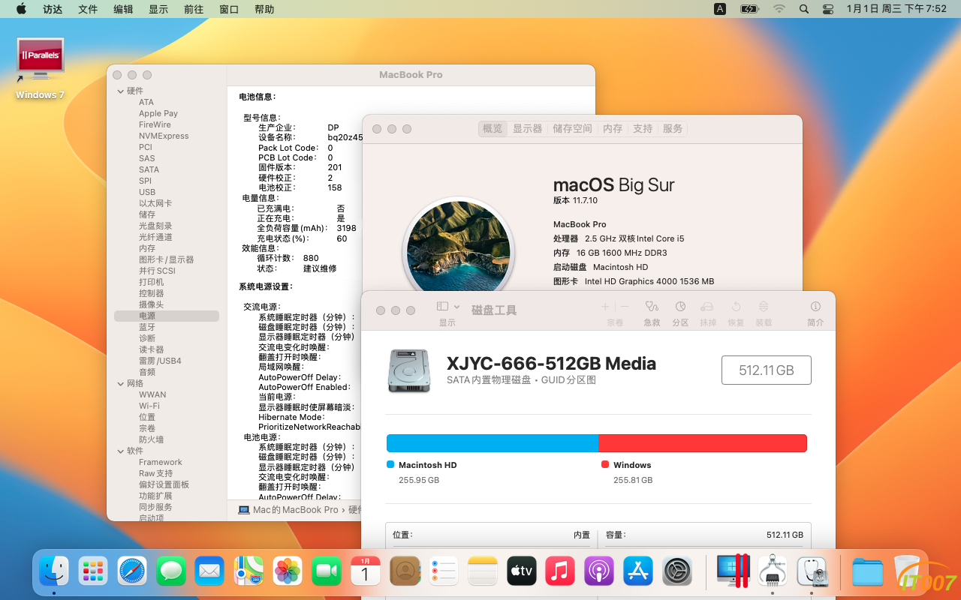Open Maps from the Dock
This screenshot has height=600, width=961.
pyautogui.click(x=249, y=571)
